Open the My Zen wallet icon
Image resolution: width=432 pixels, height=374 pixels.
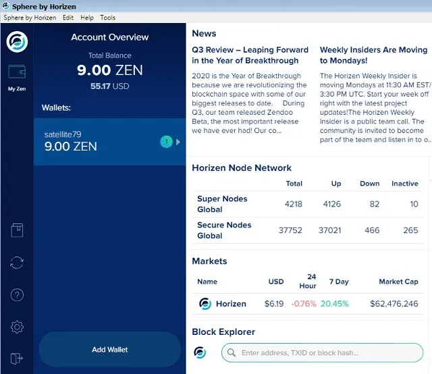point(17,72)
